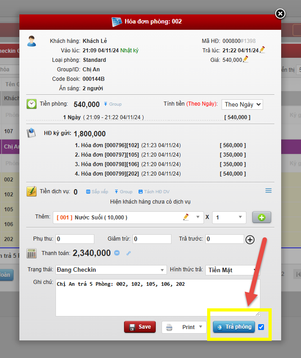Open hamburger menu in service section
The width and height of the screenshot is (301, 358).
(x=269, y=191)
